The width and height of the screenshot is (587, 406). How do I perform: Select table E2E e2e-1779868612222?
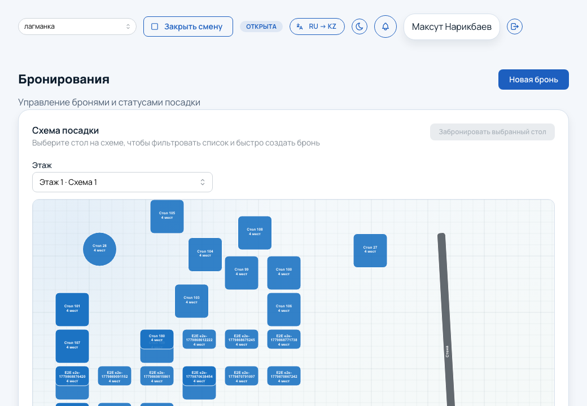coord(199,339)
